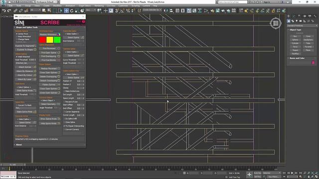Click the Show Spline Knots button

point(50,119)
